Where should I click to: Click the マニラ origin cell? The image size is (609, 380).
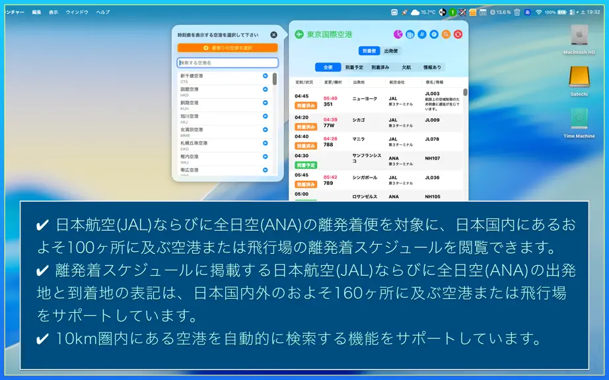tap(359, 139)
